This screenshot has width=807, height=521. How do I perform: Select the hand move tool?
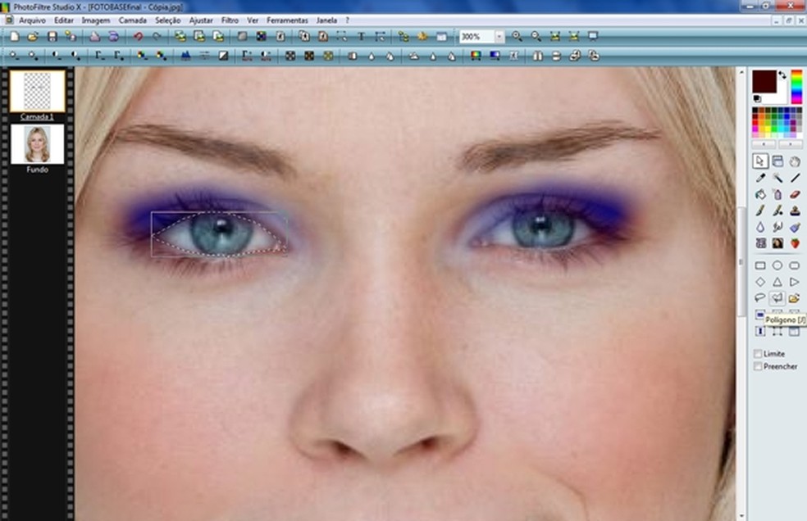pos(795,161)
